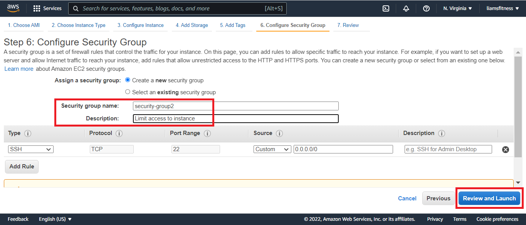
Task: Click info icon next to Port Range
Action: click(x=207, y=133)
